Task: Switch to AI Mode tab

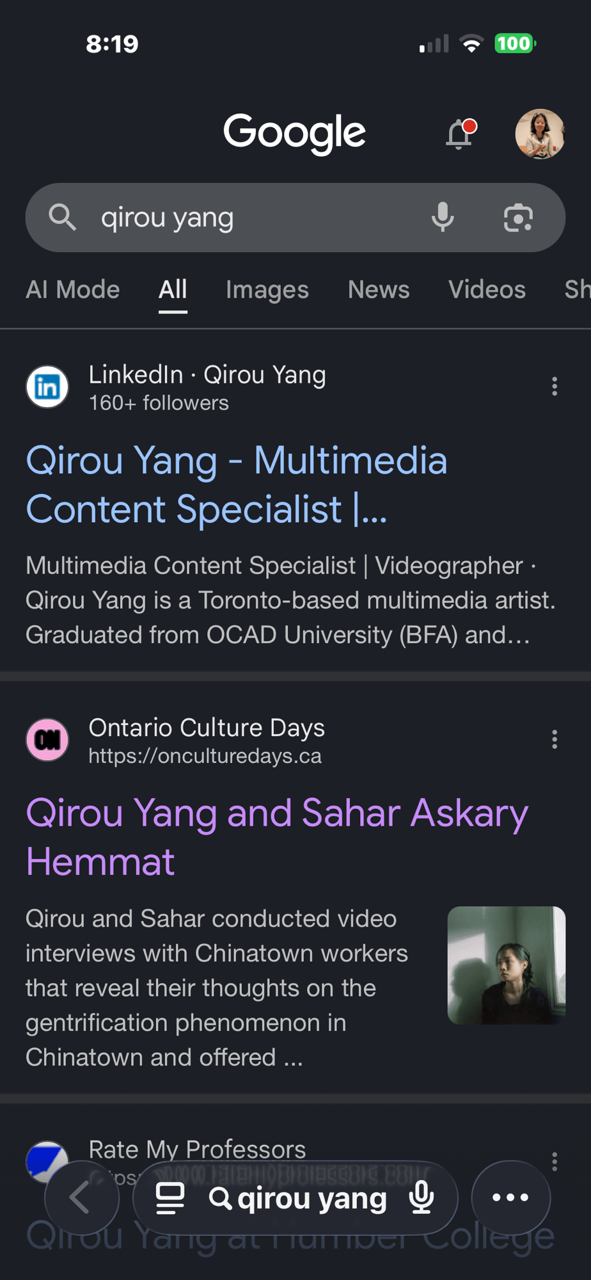Action: (x=73, y=290)
